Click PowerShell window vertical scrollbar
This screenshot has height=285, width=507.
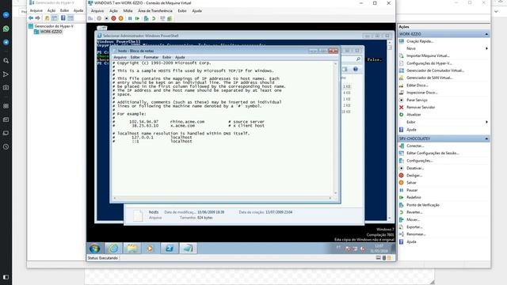click(x=389, y=131)
